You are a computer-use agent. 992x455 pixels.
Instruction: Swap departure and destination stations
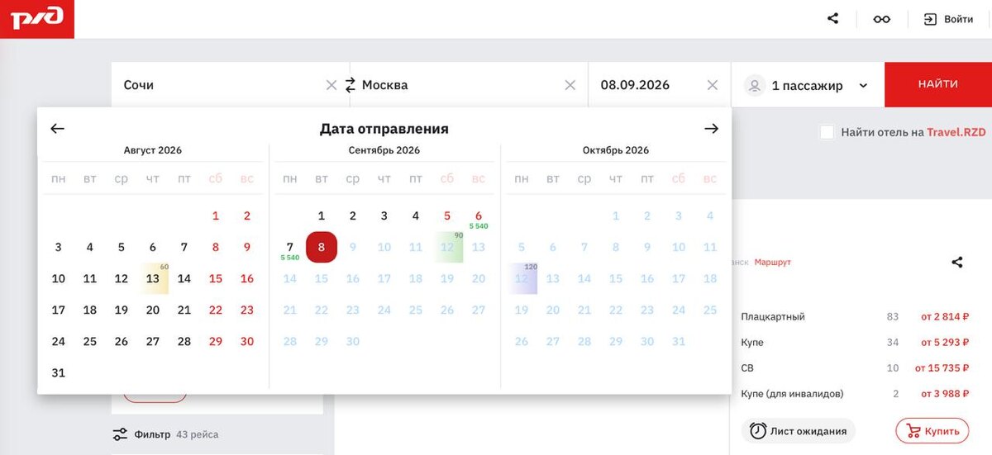pos(350,85)
